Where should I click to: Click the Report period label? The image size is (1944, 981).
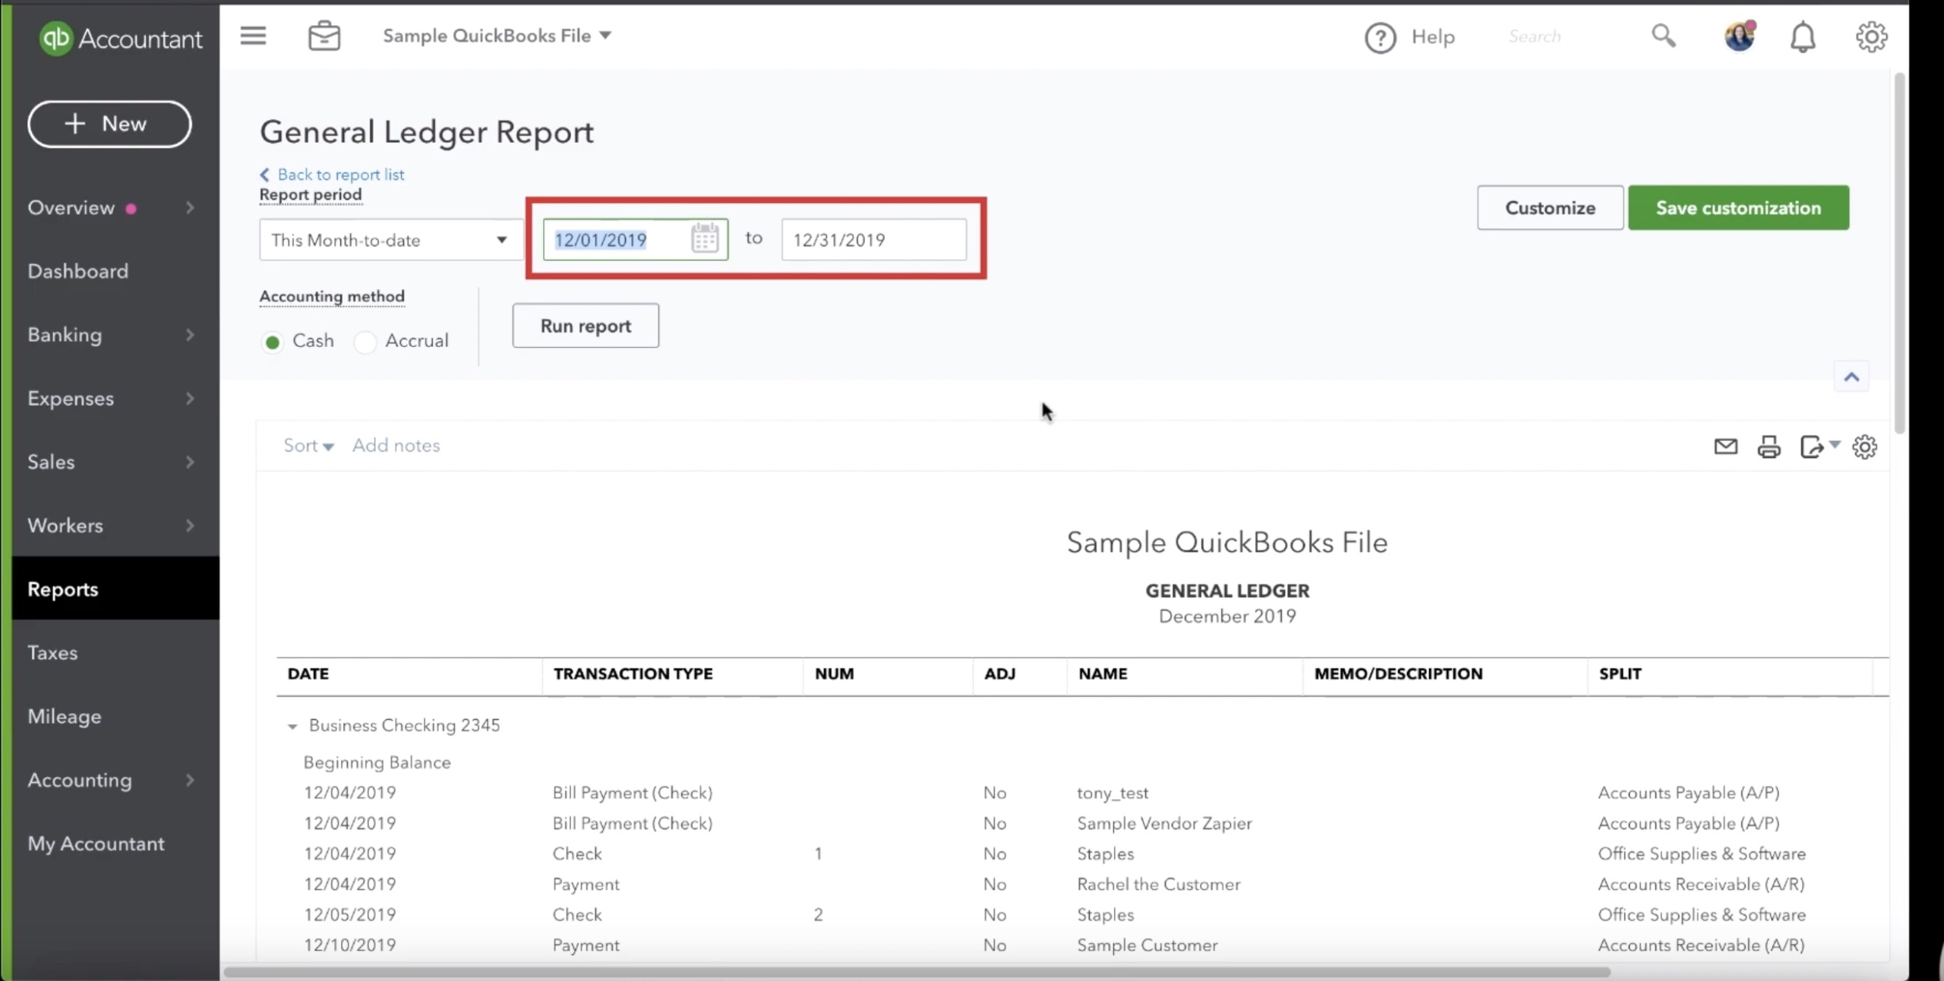pyautogui.click(x=311, y=194)
